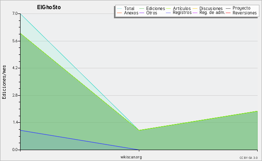Click the 'Ediciones/mes' y-axis label
This screenshot has height=161, width=262.
tap(4, 82)
